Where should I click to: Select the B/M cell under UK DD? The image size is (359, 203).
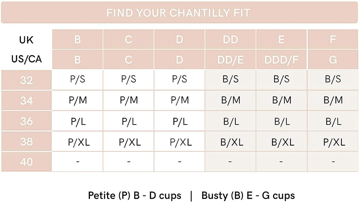click(x=230, y=101)
